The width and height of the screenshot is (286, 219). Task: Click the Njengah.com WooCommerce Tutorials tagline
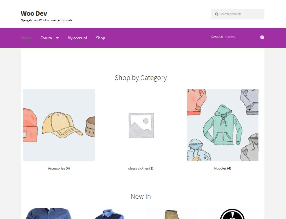[46, 20]
